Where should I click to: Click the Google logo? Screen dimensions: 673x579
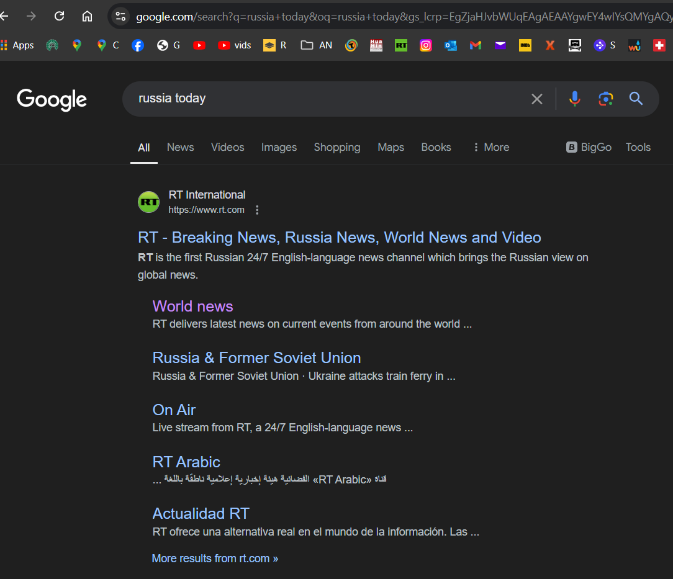click(x=52, y=99)
